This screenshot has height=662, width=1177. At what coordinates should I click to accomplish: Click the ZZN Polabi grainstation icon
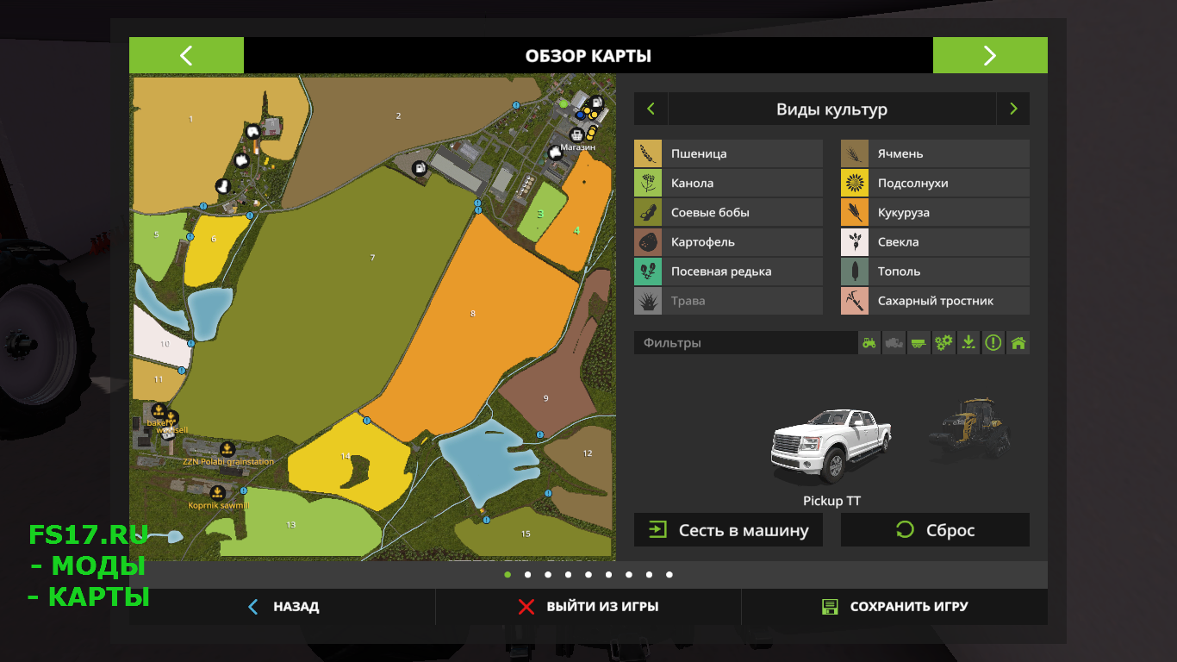click(x=227, y=449)
